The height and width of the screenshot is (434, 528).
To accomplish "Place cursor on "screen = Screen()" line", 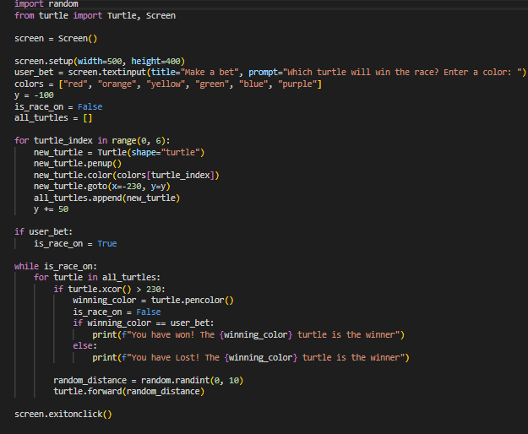I will click(x=56, y=38).
